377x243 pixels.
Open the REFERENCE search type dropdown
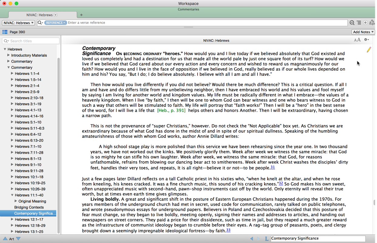[56, 23]
